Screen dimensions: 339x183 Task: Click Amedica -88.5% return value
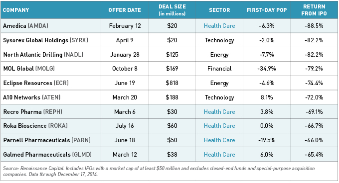(314, 26)
